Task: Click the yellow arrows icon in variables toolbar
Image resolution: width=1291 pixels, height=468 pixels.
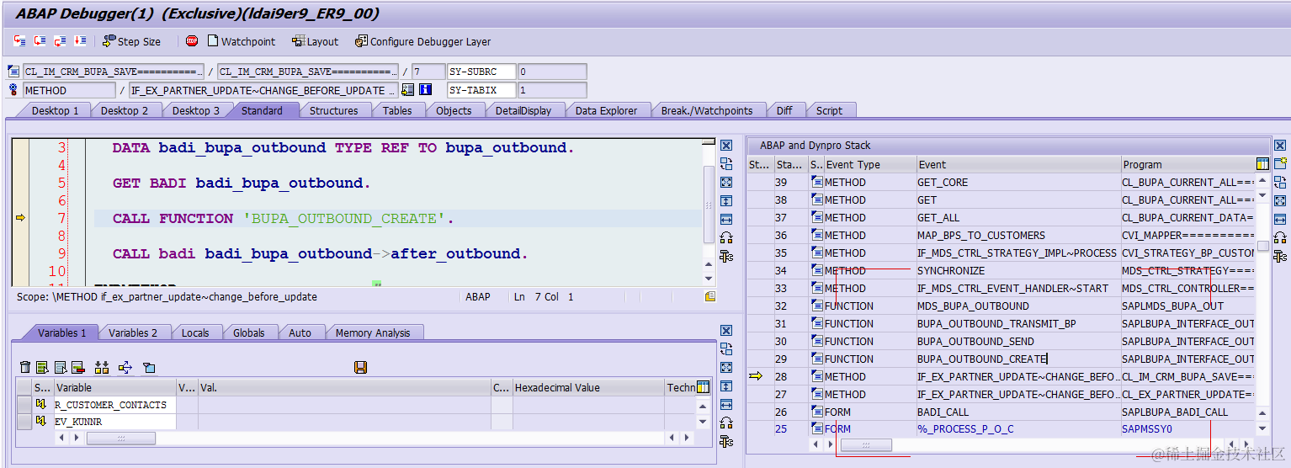Action: tap(125, 367)
